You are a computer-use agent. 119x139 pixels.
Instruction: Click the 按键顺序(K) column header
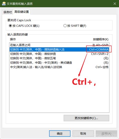coord(101,39)
